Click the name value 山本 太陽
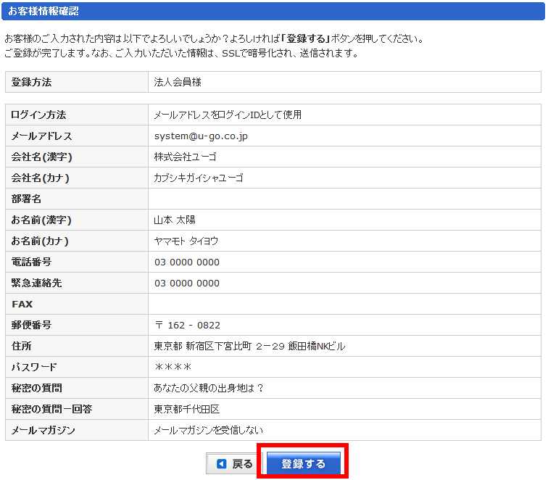 coord(175,220)
